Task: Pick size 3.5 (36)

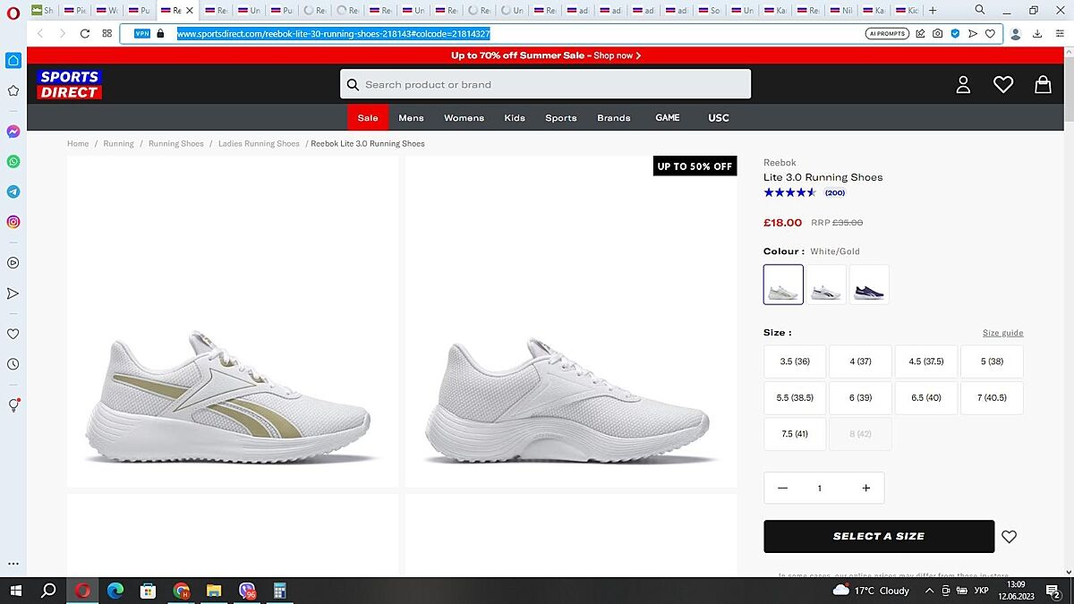Action: (x=794, y=362)
